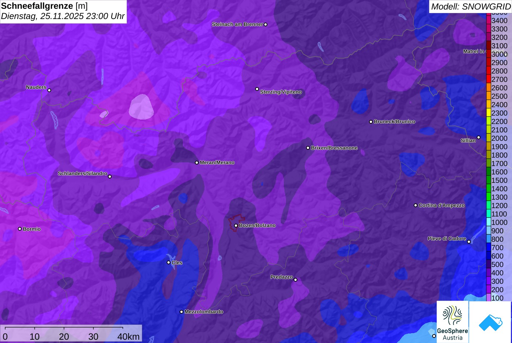Click the 40km scale bar label
Image resolution: width=512 pixels, height=343 pixels.
pyautogui.click(x=128, y=337)
